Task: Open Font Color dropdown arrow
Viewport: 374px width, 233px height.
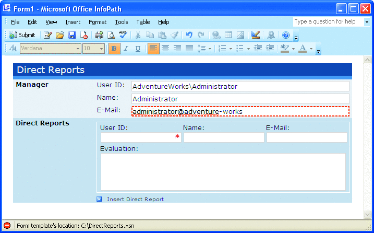Action: click(311, 49)
